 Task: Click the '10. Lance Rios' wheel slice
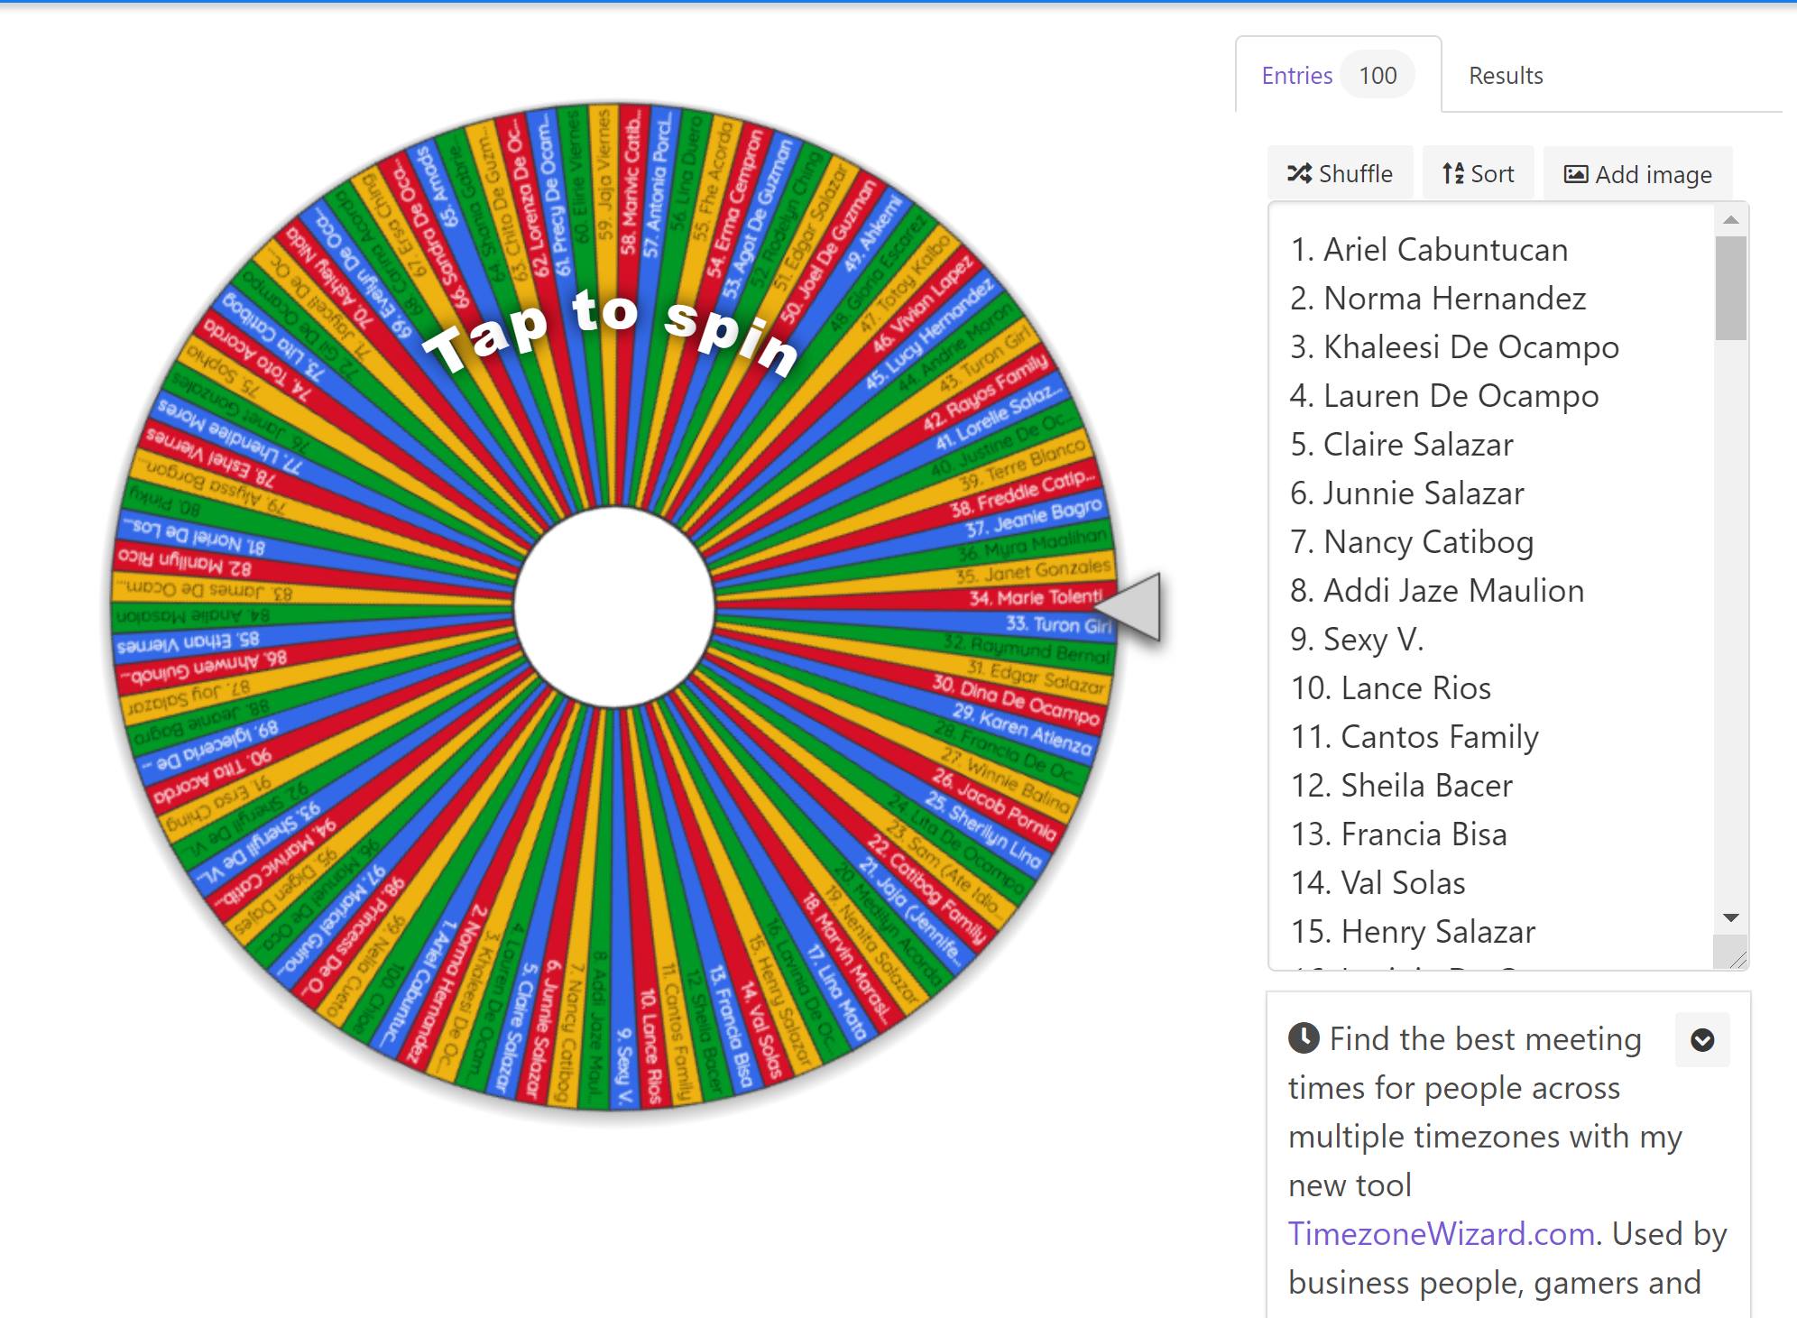pos(651,1046)
